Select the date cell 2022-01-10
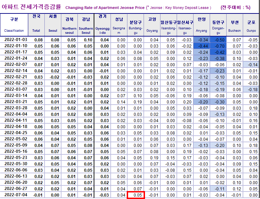The height and width of the screenshot is (199, 260). (14, 46)
